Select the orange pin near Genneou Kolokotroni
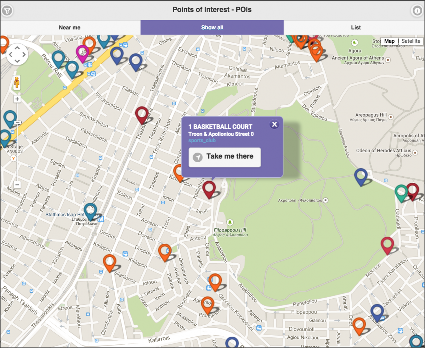Image resolution: width=425 pixels, height=348 pixels. pyautogui.click(x=215, y=282)
